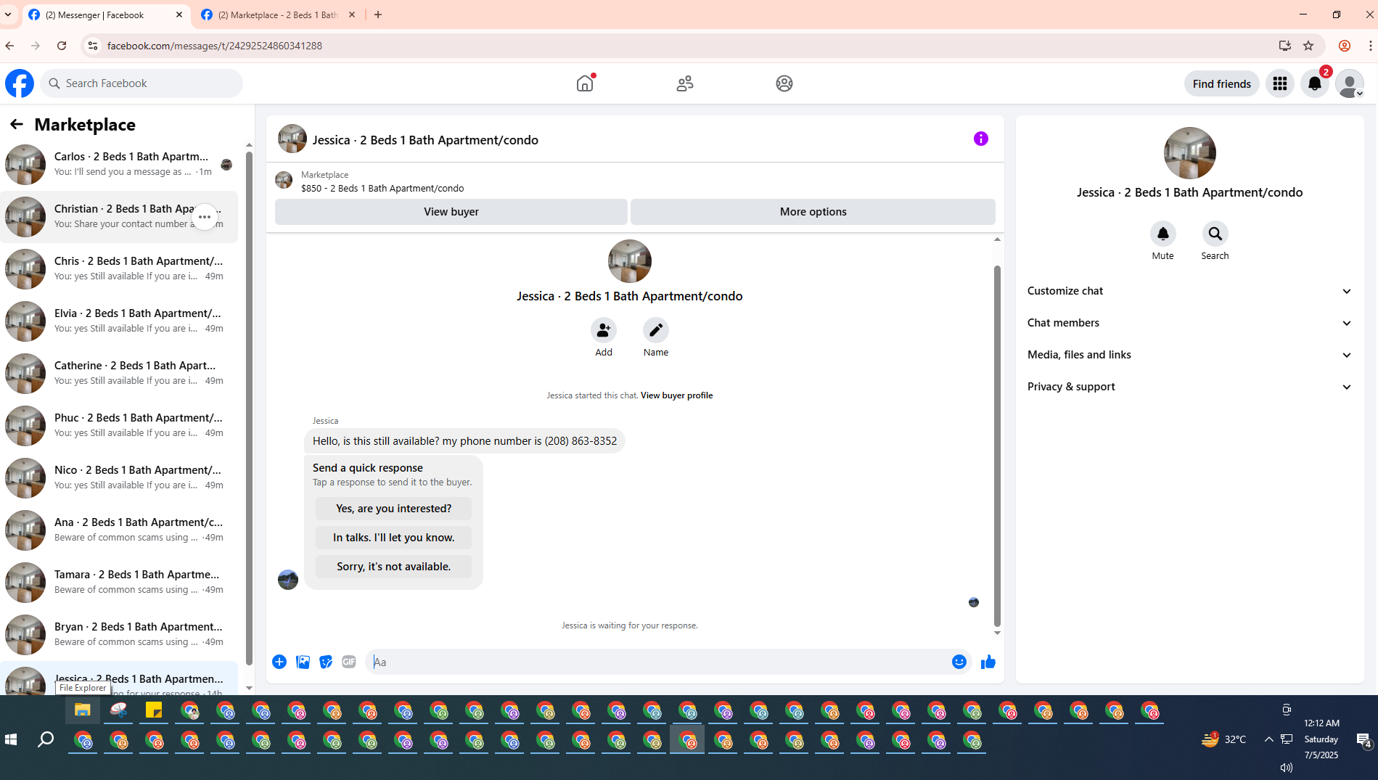Click the Find friends button

[x=1222, y=83]
